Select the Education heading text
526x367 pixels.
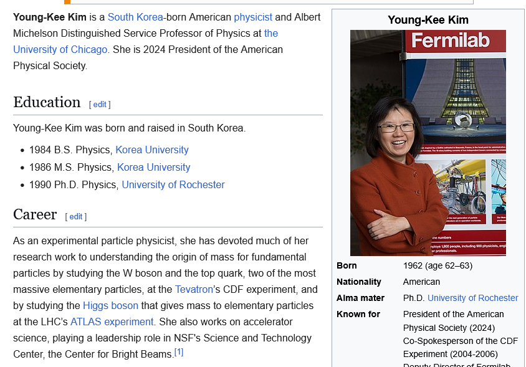tap(47, 102)
